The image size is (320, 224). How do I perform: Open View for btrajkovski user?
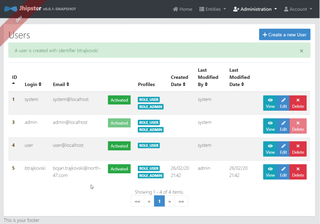point(270,172)
